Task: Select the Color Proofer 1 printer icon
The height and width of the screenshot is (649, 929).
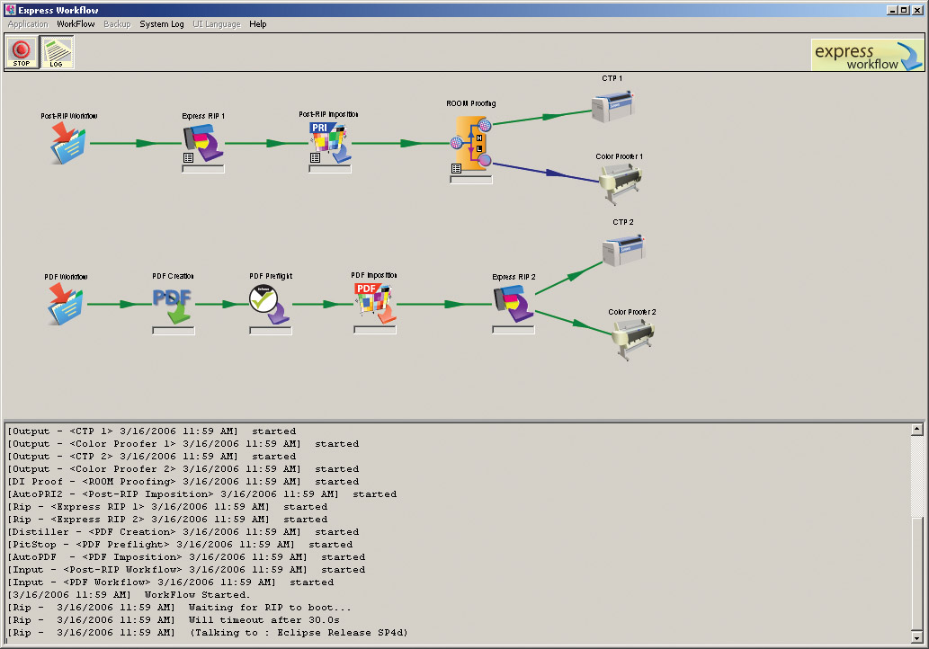Action: 621,183
